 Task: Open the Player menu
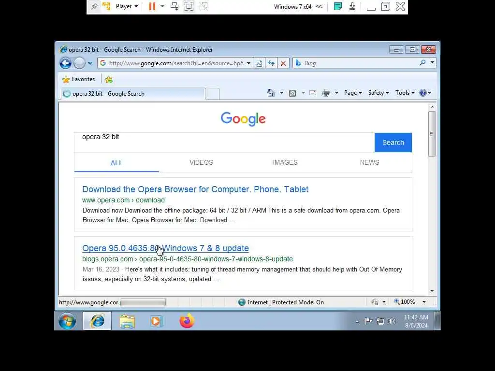[127, 6]
